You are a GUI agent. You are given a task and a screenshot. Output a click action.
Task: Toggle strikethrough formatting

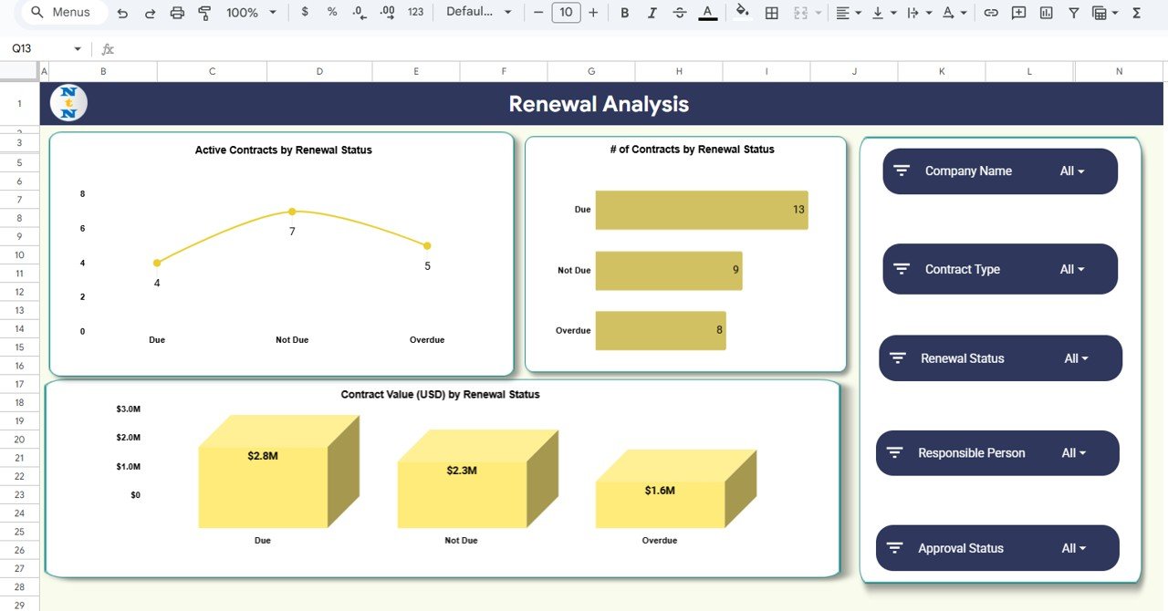(679, 13)
